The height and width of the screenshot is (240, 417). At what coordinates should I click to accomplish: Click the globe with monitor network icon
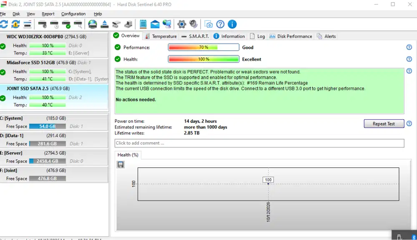[167, 24]
